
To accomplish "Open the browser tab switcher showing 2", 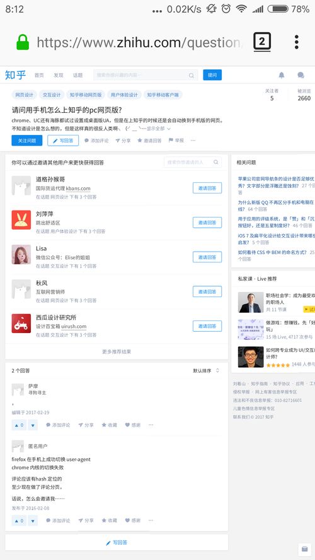I will [262, 42].
